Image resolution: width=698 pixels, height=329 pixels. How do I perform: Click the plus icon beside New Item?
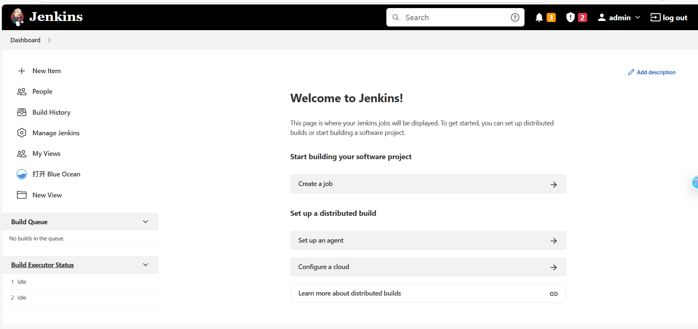pyautogui.click(x=22, y=71)
